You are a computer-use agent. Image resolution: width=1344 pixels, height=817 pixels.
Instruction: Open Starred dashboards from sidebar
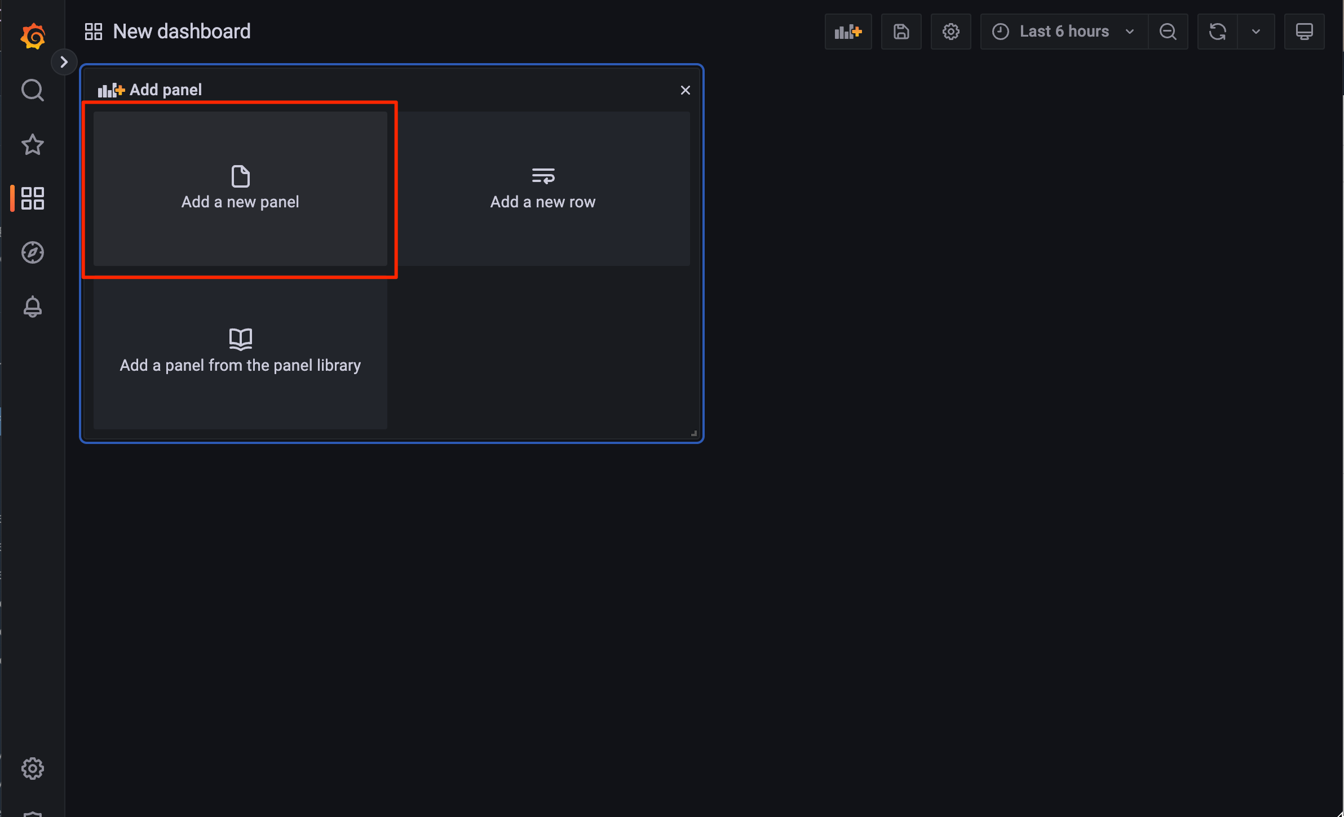(33, 145)
